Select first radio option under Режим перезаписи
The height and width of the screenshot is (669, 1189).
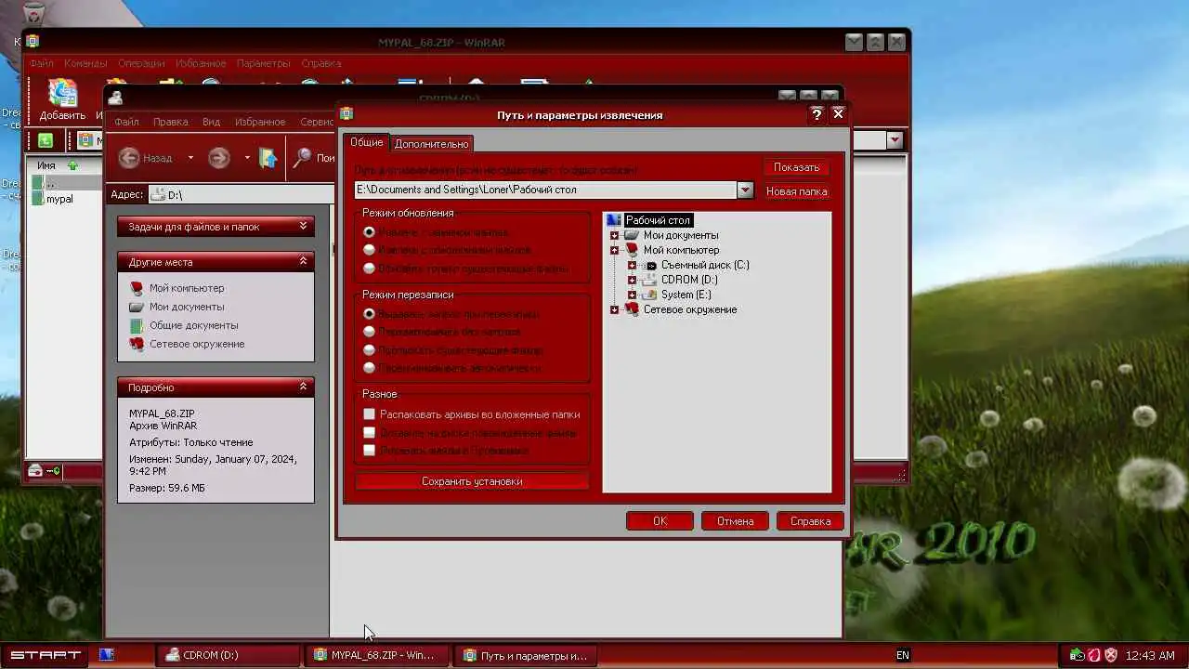click(x=369, y=314)
